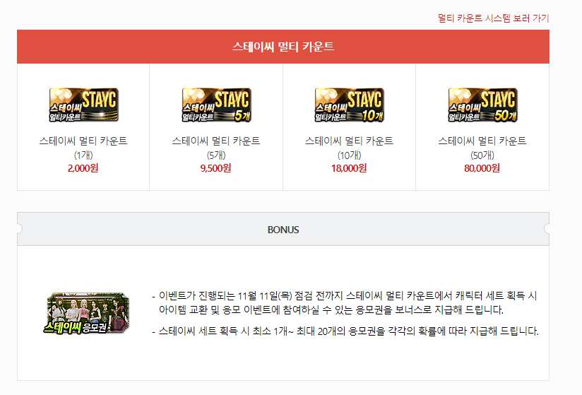Viewport: 582px width, 395px height.
Task: Click the 18,000원 price text
Action: (349, 168)
